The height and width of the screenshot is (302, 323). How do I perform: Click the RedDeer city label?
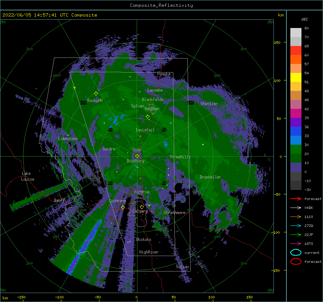152,109
